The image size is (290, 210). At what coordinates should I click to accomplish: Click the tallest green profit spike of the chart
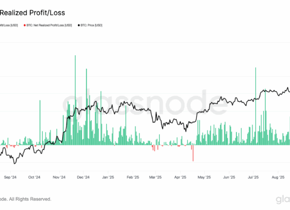(75, 100)
